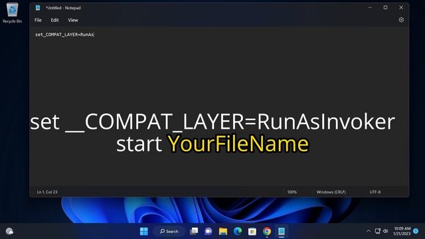Open the Teams Chat taskbar icon
Image resolution: width=425 pixels, height=239 pixels.
[209, 231]
